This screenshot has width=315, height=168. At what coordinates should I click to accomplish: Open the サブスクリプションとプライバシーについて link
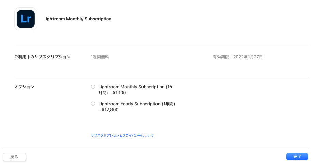pos(122,135)
